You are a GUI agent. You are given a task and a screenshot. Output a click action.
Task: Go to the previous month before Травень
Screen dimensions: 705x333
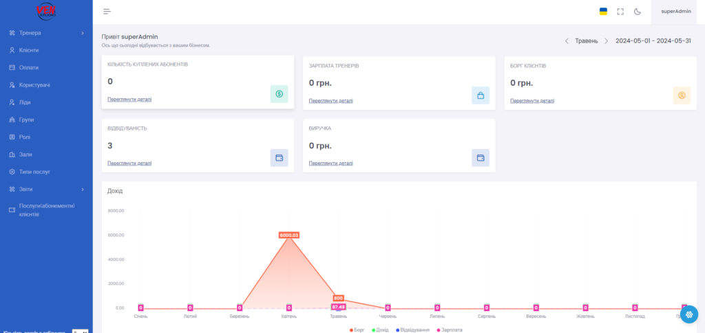(x=567, y=41)
